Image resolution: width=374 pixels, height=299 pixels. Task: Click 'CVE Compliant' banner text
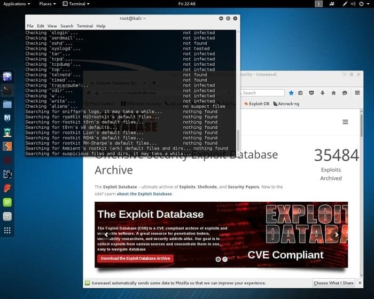point(285,255)
